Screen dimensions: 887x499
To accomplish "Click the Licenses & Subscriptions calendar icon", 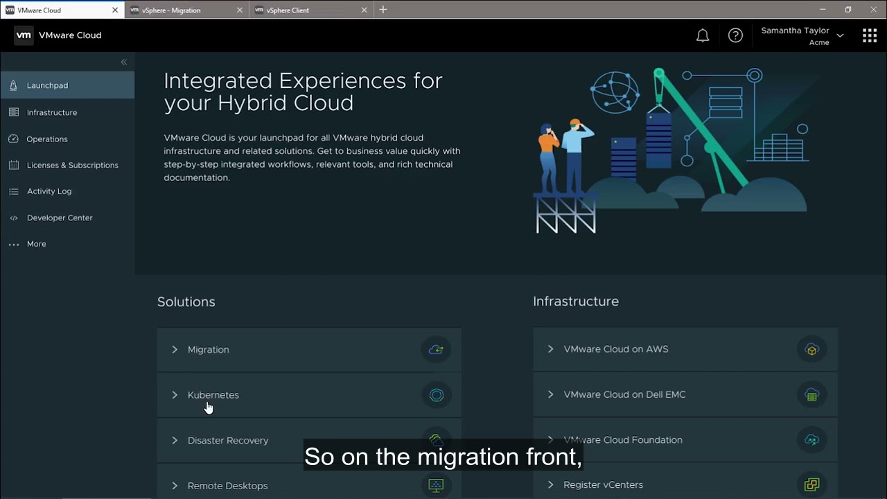I will [x=14, y=165].
